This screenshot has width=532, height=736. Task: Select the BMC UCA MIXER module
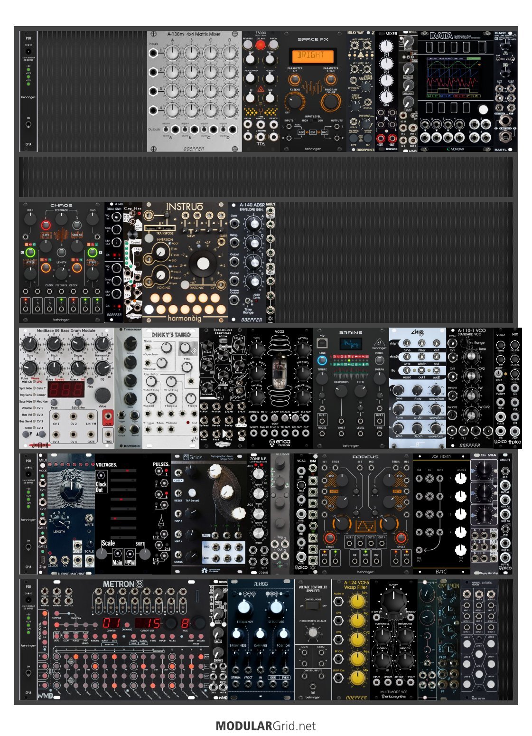click(441, 514)
